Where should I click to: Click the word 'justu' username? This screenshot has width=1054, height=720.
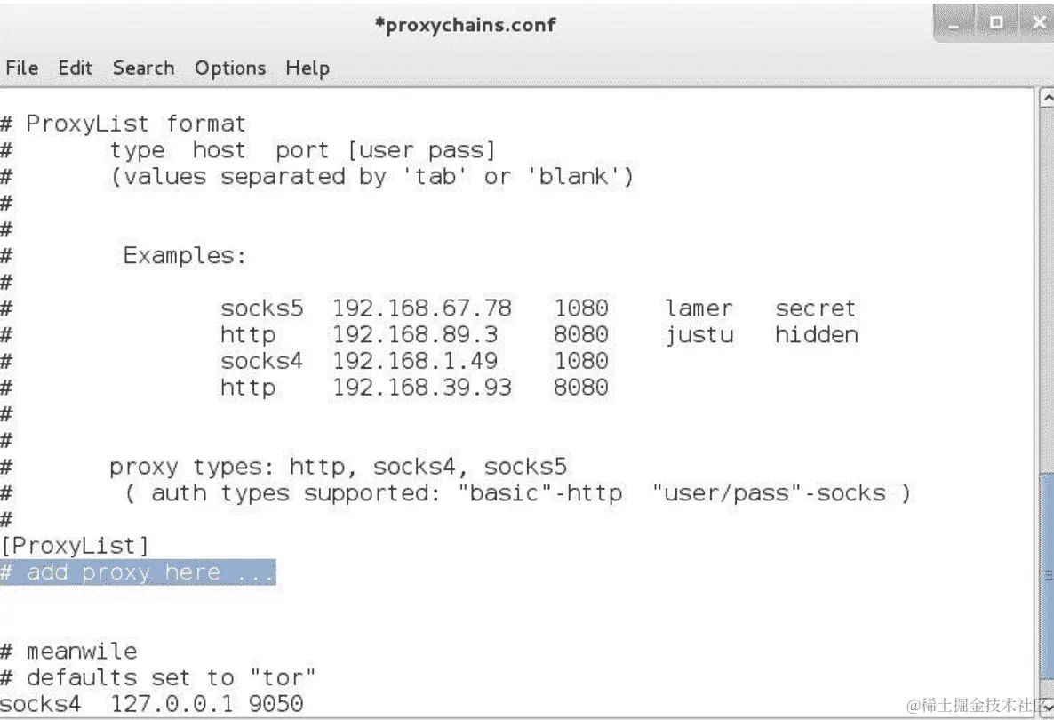point(699,334)
